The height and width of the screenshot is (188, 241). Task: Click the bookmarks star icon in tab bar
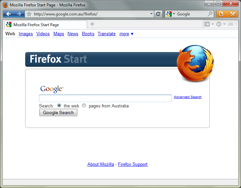[207, 24]
